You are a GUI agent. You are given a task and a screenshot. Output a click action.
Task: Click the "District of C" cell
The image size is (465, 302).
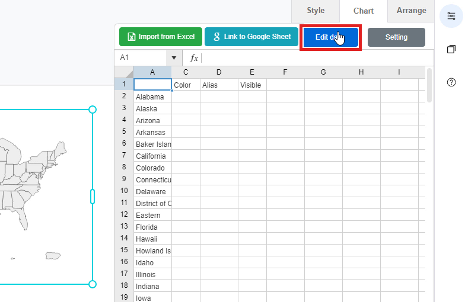click(152, 204)
